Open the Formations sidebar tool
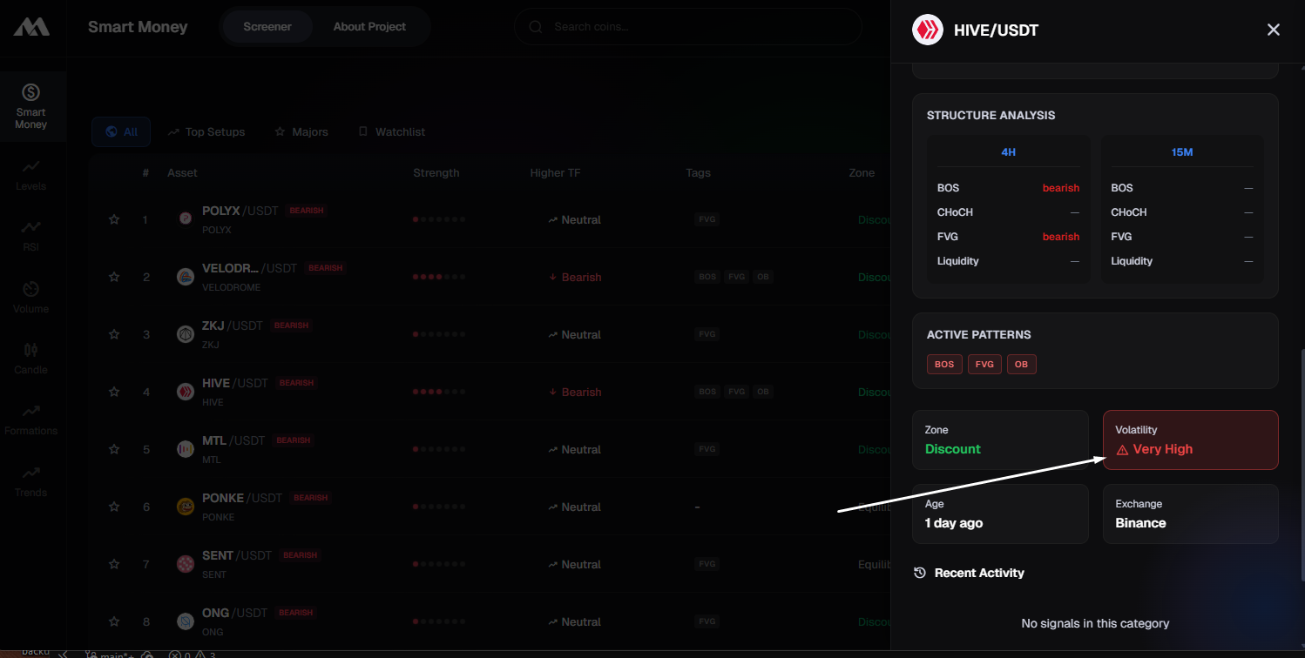The image size is (1305, 658). point(31,419)
